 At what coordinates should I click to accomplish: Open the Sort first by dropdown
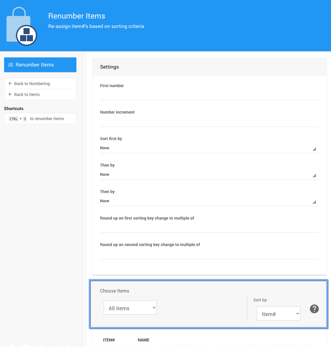coord(209,148)
